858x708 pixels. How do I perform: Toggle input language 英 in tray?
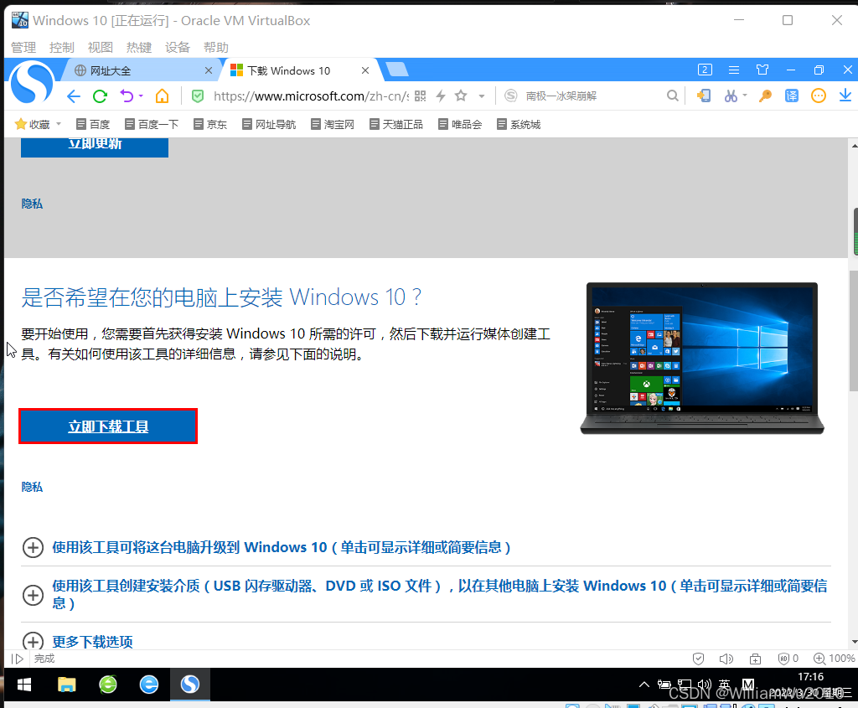point(725,685)
